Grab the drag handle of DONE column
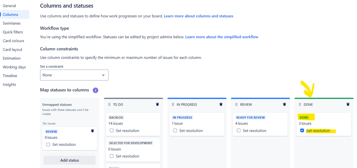This screenshot has height=168, width=357. pyautogui.click(x=299, y=105)
